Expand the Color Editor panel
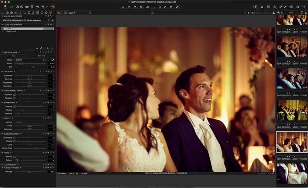Image resolution: width=308 pixels, height=188 pixels. [x=2, y=165]
